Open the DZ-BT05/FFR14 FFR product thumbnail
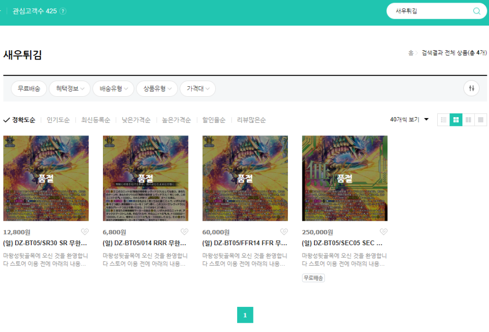This screenshot has height=332, width=489. pos(245,178)
